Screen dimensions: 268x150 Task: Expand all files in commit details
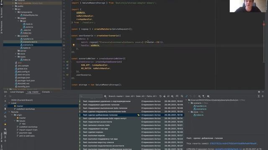tap(259, 96)
